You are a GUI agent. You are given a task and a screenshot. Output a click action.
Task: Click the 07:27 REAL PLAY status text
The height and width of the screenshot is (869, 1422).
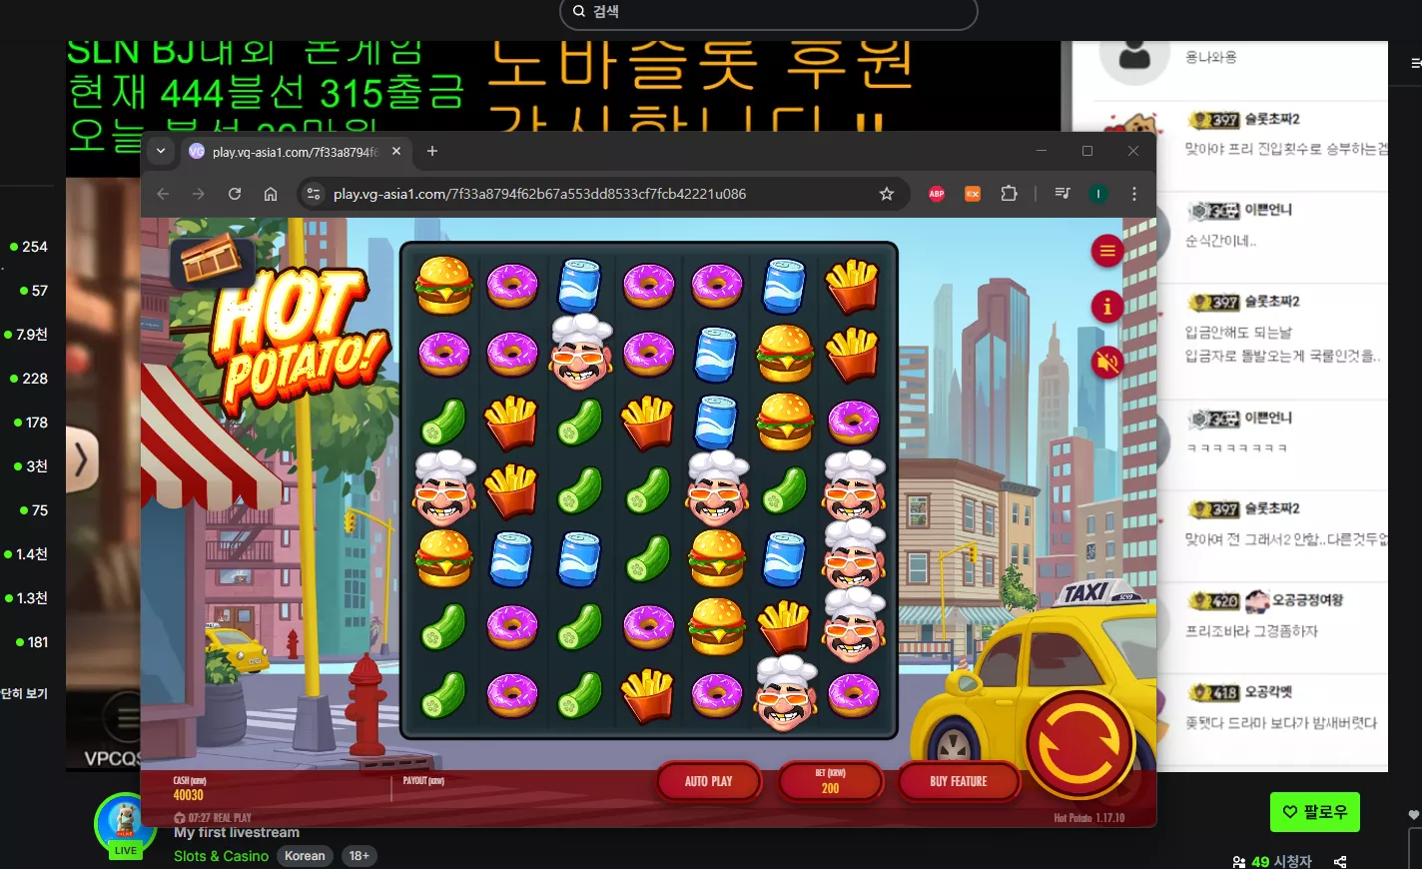tap(213, 817)
